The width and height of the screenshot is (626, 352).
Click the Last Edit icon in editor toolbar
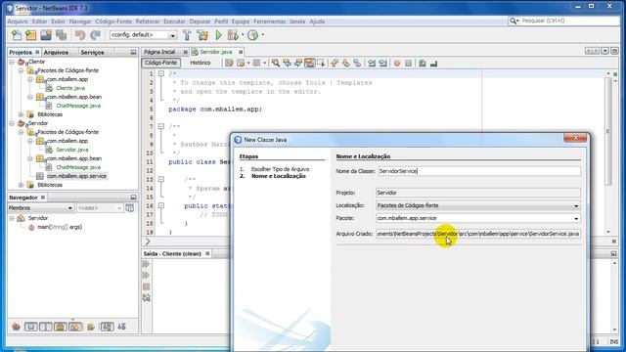click(x=229, y=63)
